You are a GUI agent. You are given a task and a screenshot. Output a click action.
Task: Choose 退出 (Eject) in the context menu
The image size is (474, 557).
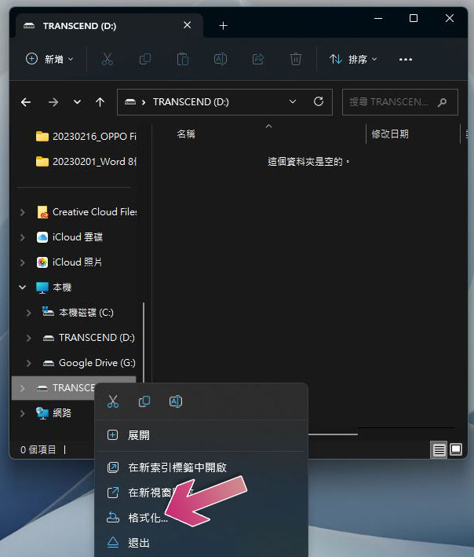201,543
